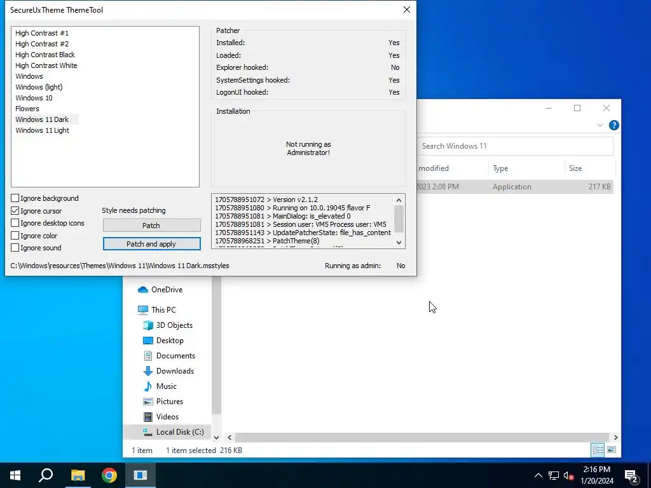
Task: Click the log scrollbar thumb
Action: 399,219
